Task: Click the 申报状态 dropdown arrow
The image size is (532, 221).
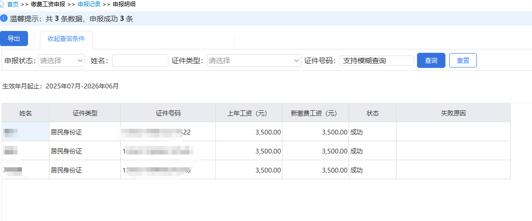Action: [79, 60]
